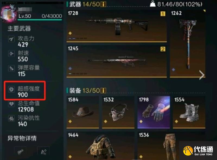Screen dimensions: 217x160
Task: Select the 1245 sniper rifle in slot 2
Action: pos(117,61)
